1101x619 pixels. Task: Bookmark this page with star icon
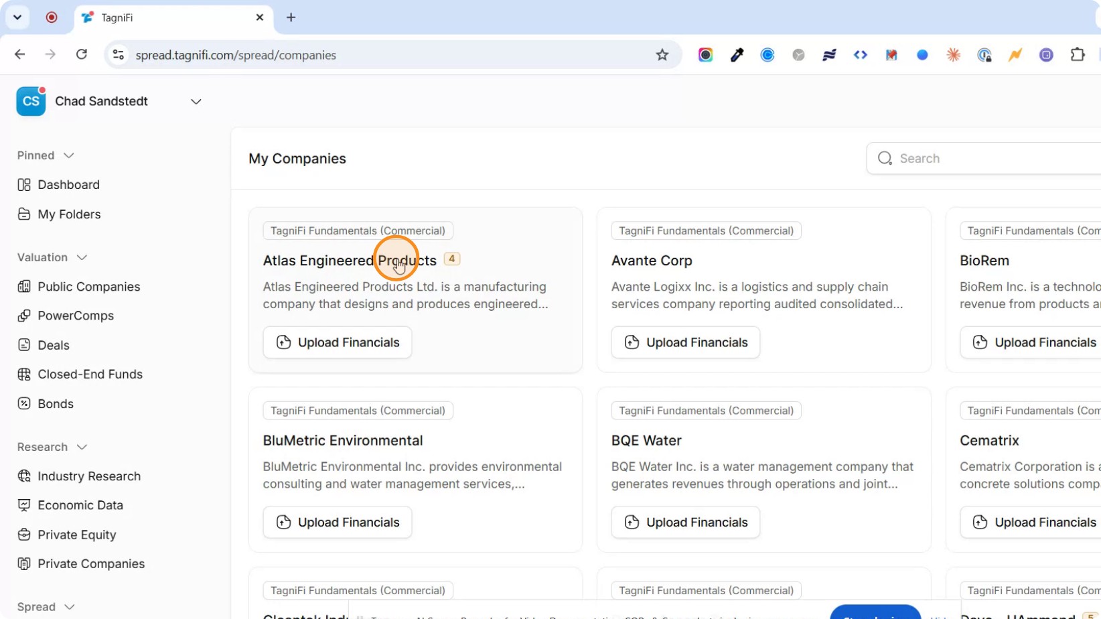[662, 55]
